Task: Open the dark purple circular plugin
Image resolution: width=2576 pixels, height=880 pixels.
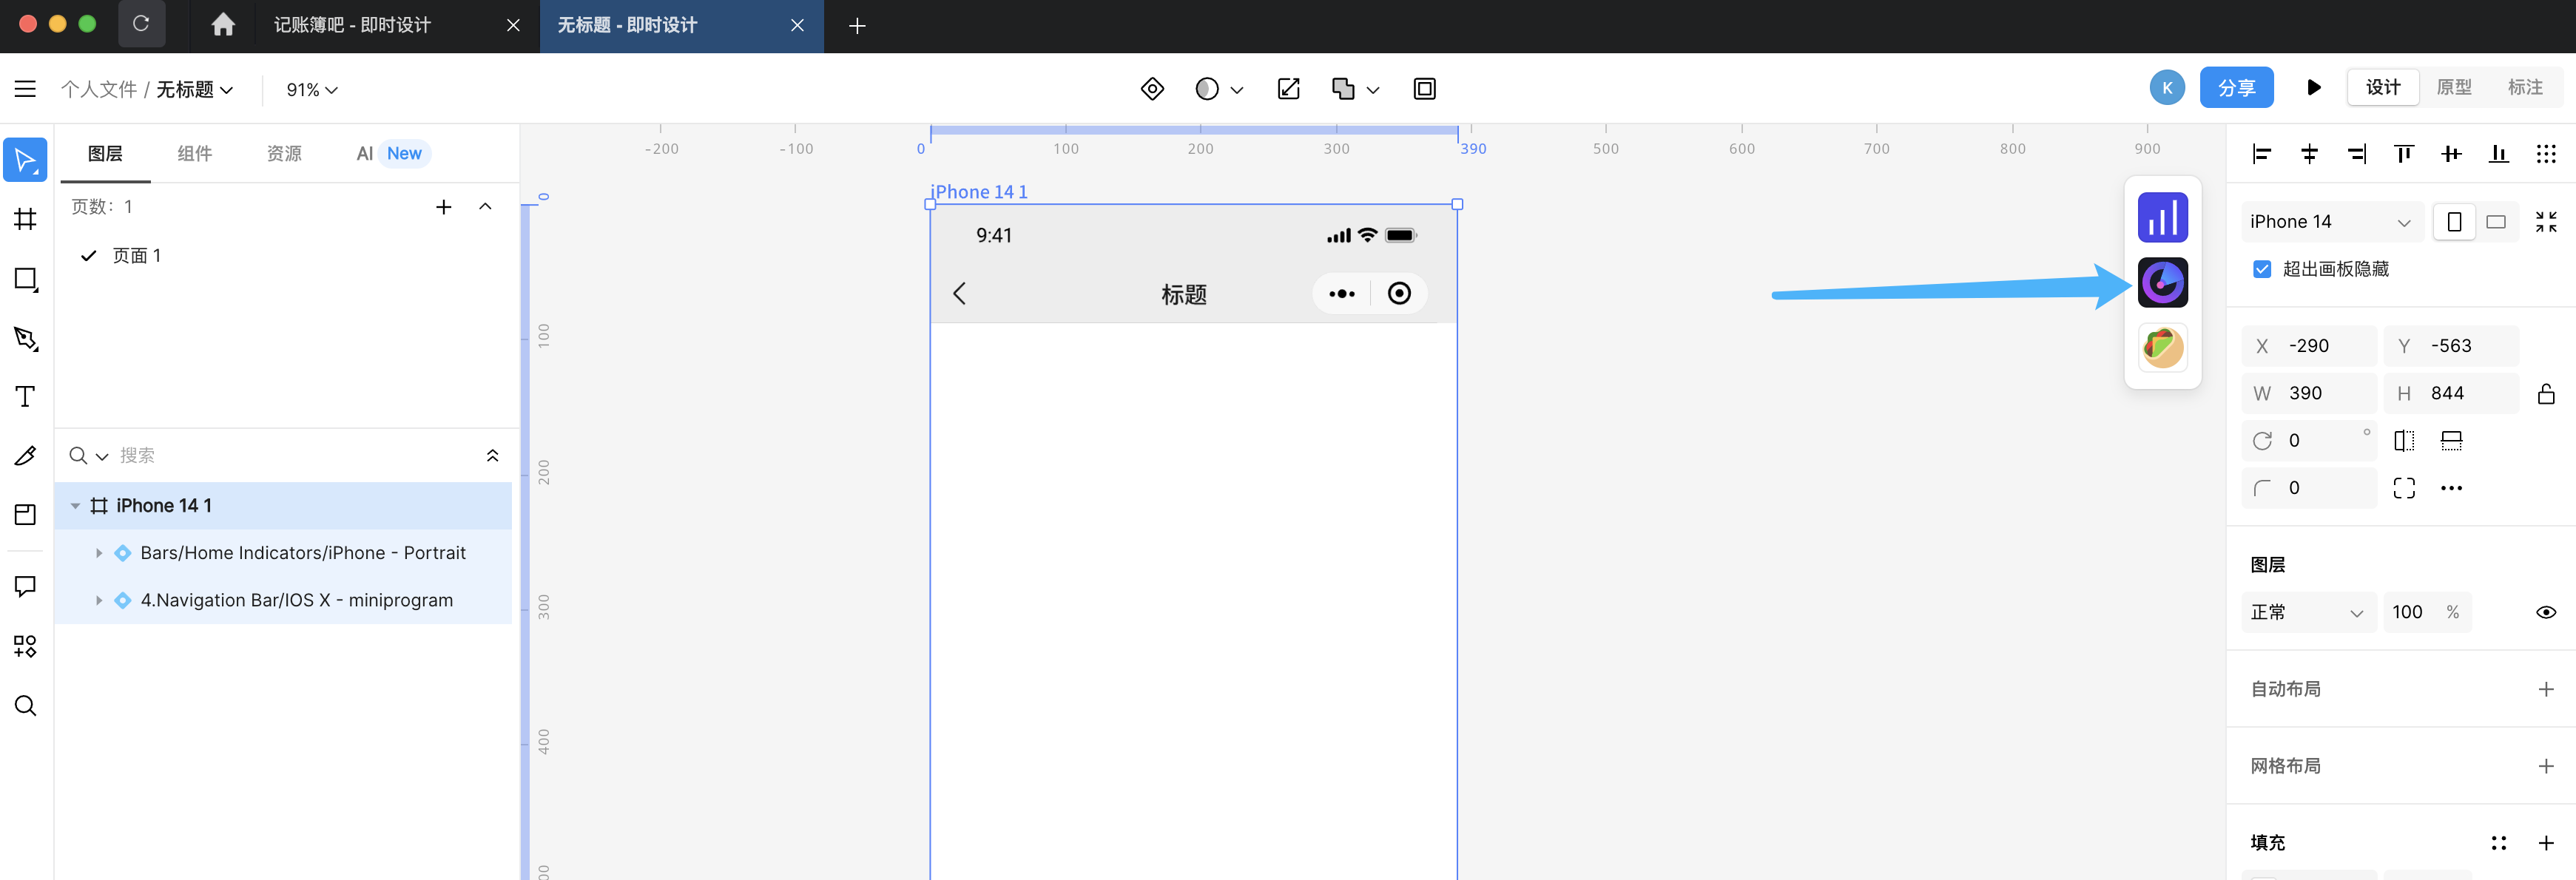Action: tap(2162, 282)
